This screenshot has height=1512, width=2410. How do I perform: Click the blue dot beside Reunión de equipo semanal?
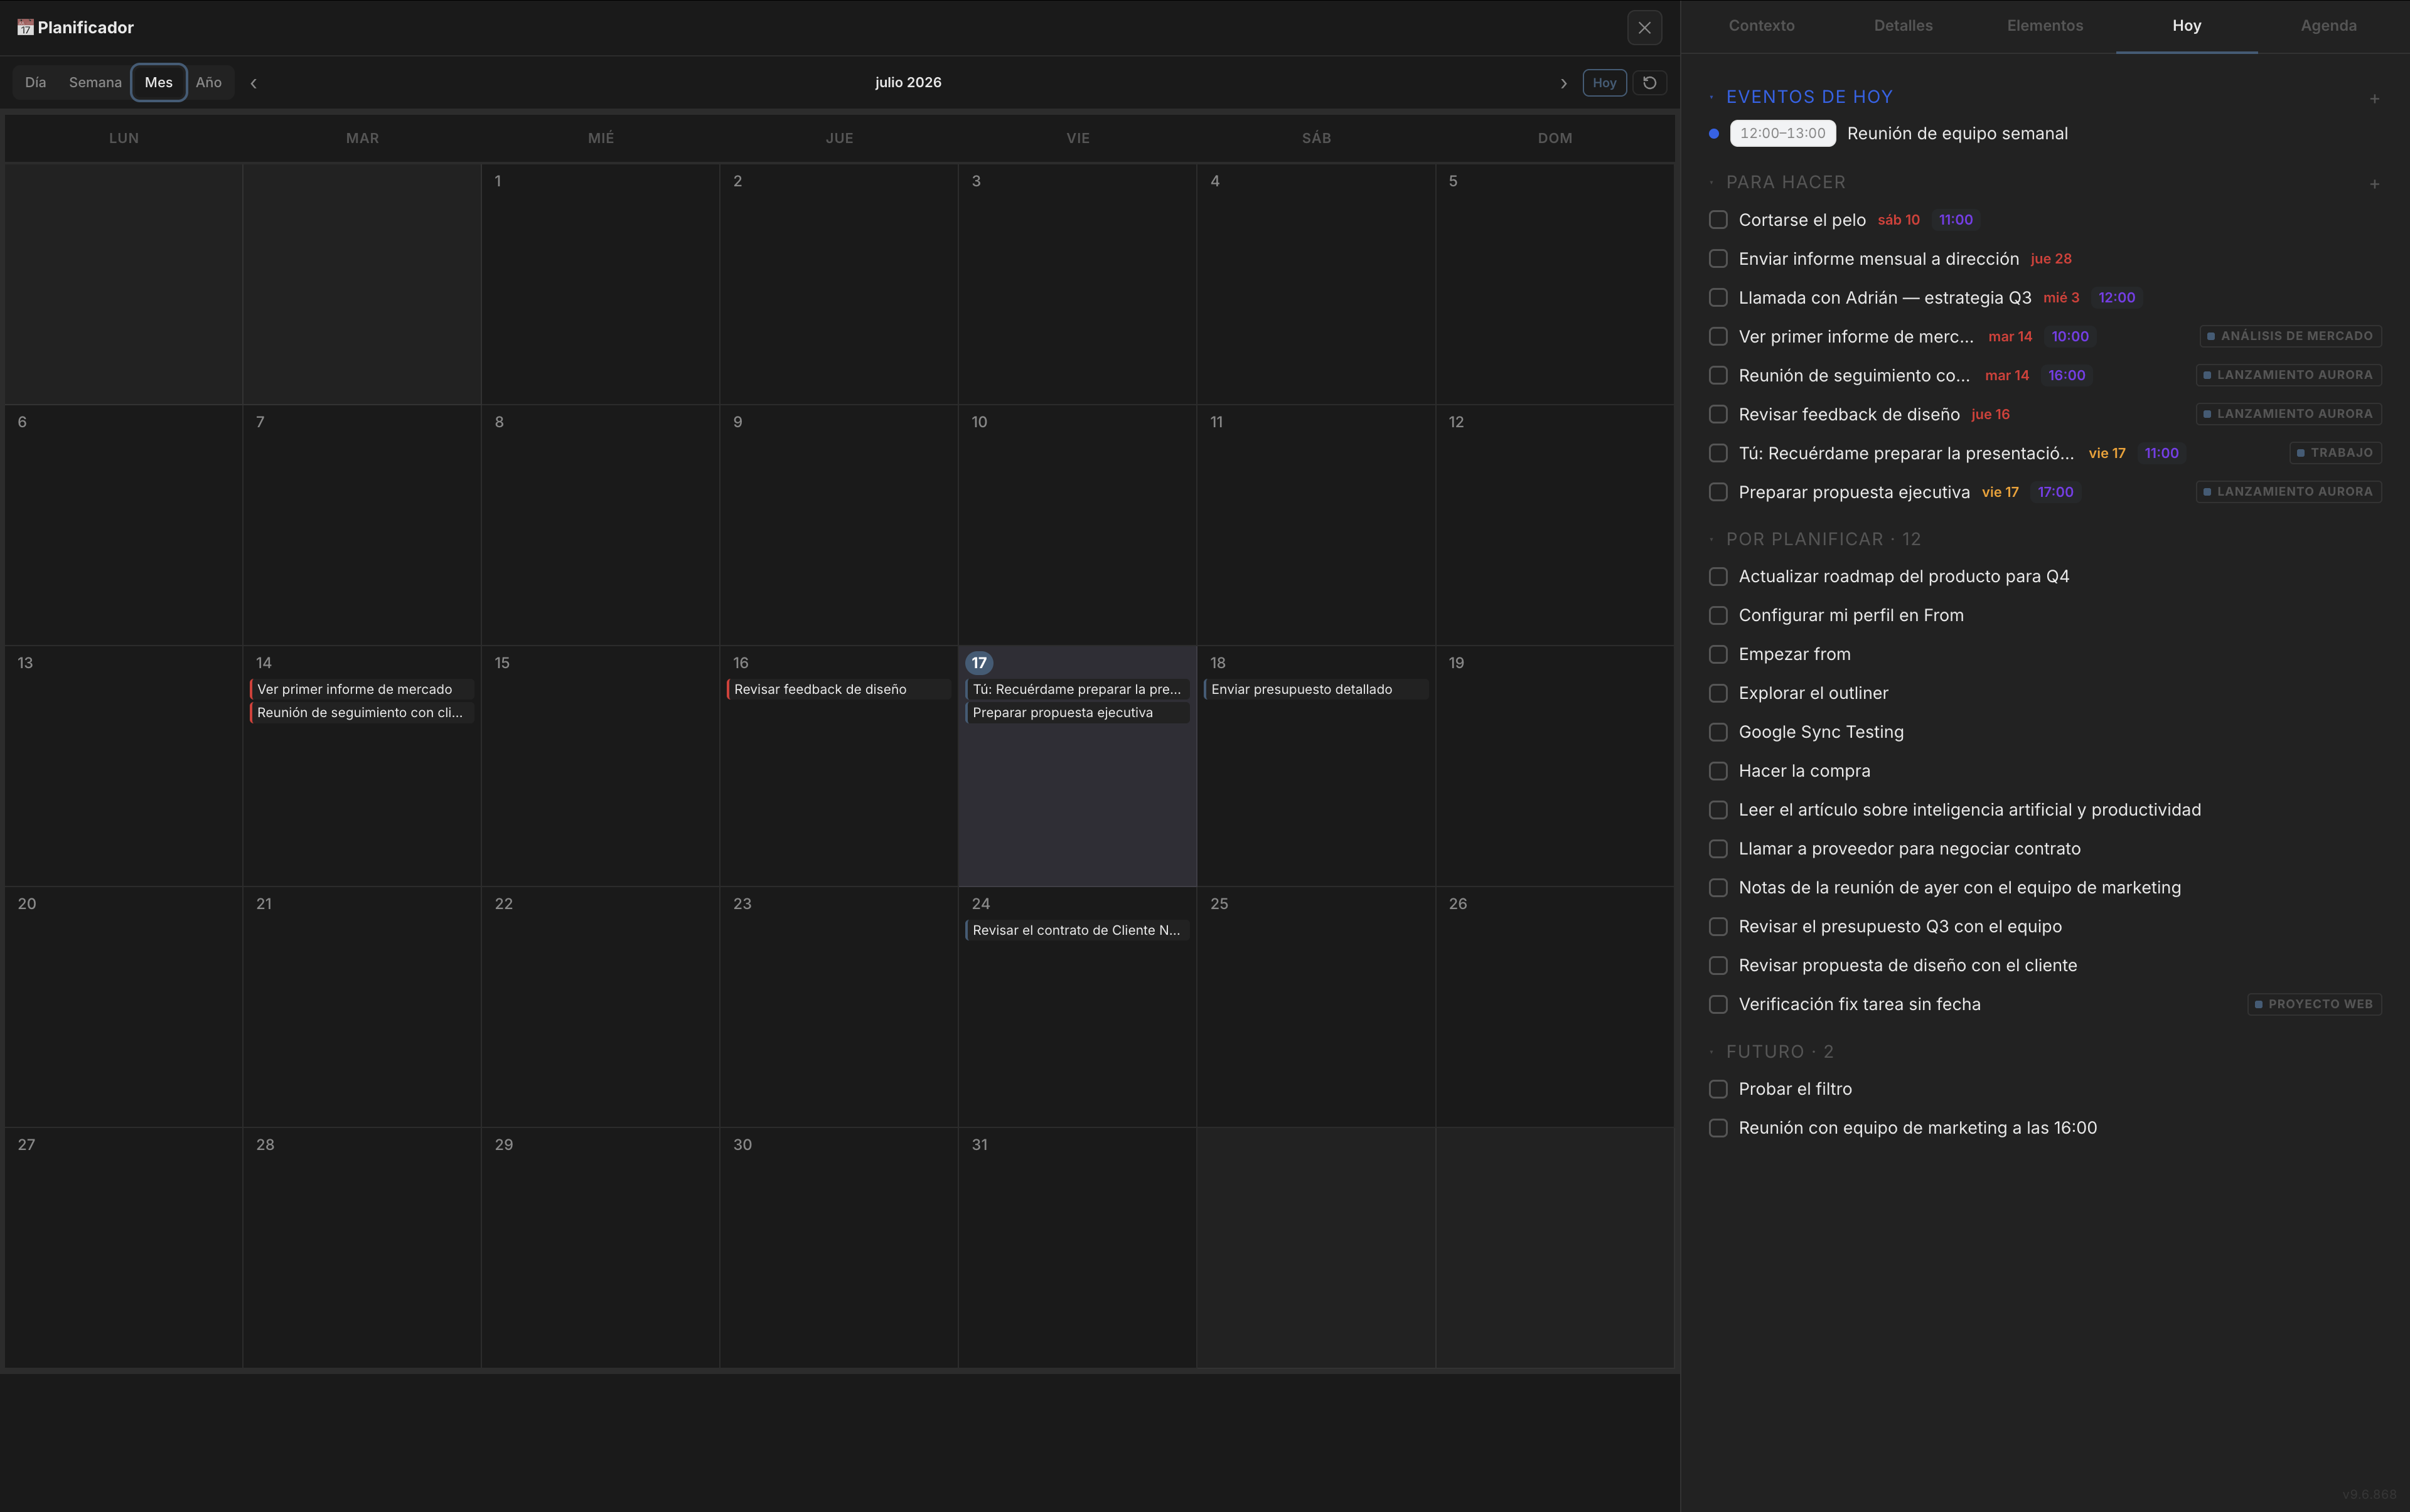click(1714, 134)
